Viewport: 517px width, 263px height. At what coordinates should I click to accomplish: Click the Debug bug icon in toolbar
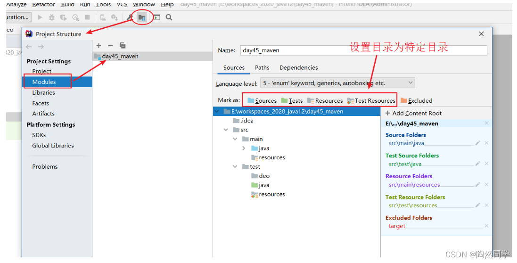[x=52, y=17]
